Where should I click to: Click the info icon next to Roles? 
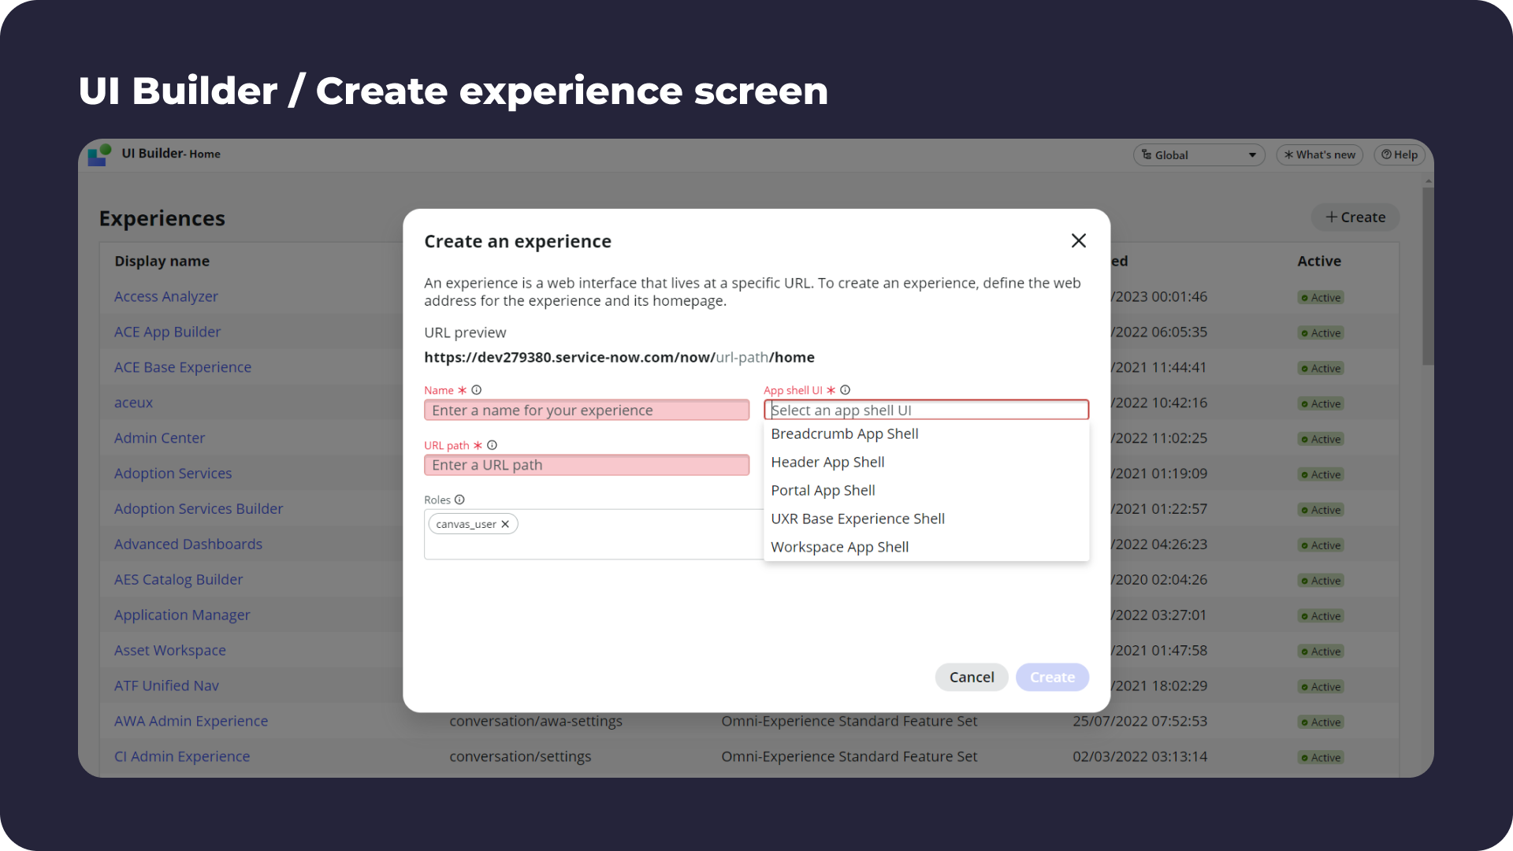click(460, 500)
